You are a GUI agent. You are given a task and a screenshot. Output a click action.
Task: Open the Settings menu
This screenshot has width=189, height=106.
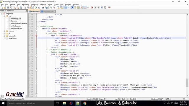point(43,5)
